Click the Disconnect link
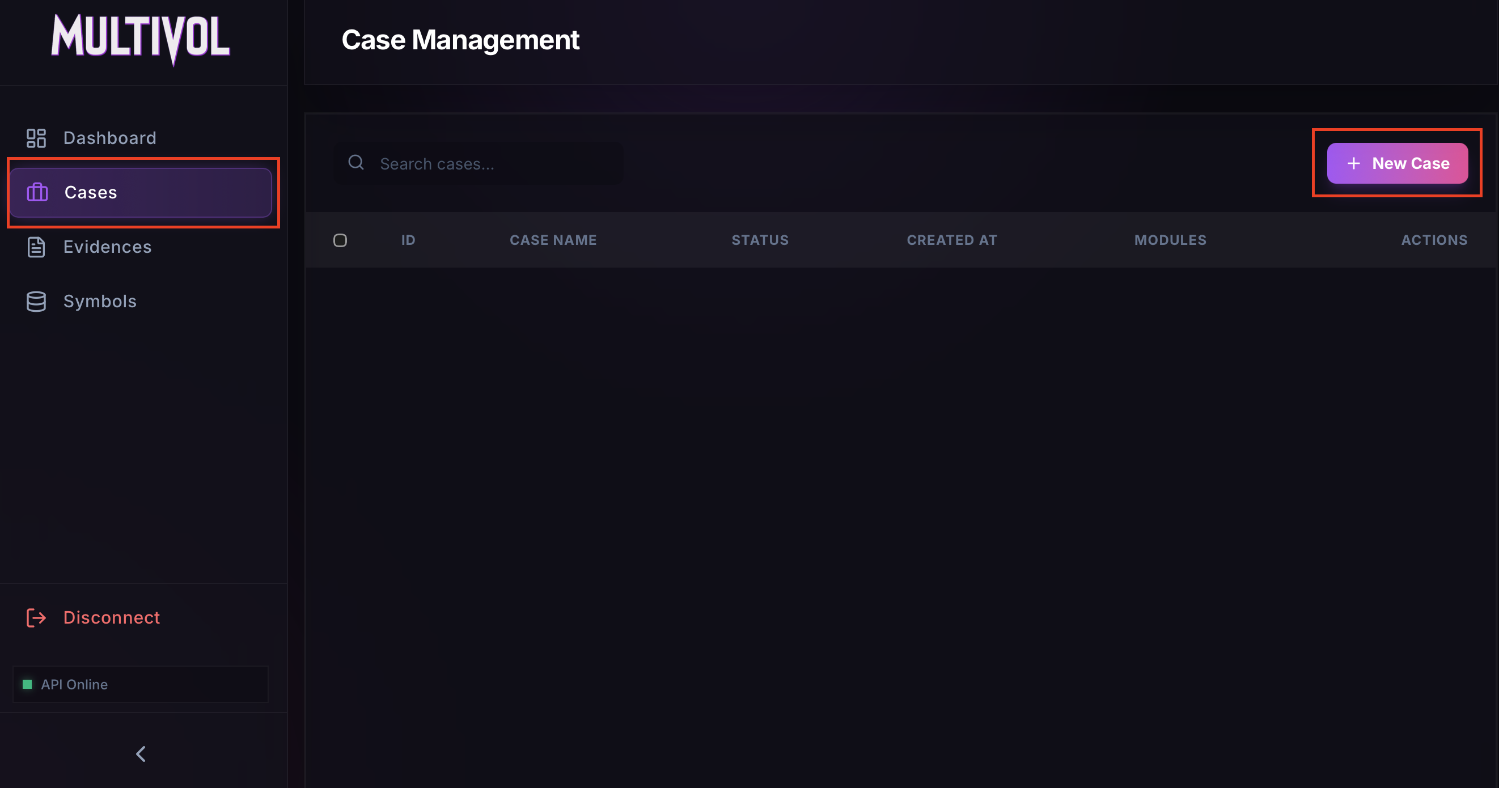Viewport: 1499px width, 788px height. 111,617
